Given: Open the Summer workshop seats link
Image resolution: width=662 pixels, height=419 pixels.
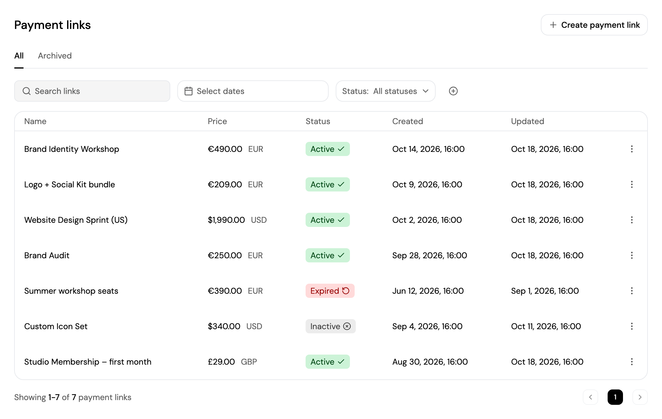Looking at the screenshot, I should [x=71, y=291].
